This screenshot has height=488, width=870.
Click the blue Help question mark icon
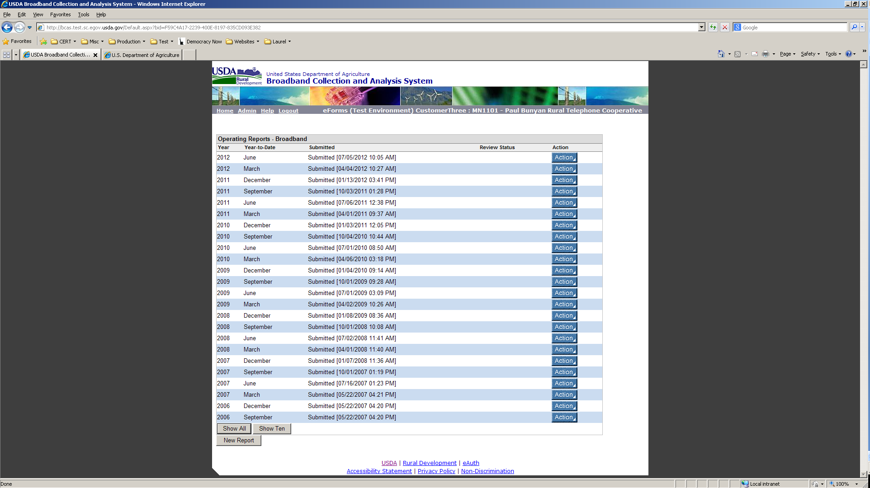point(849,54)
